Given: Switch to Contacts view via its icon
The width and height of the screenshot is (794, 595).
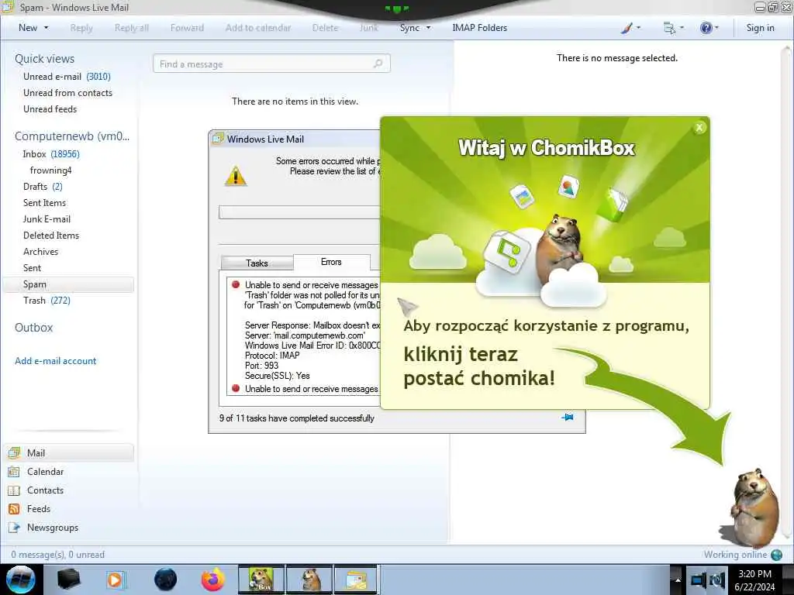Looking at the screenshot, I should coord(14,490).
